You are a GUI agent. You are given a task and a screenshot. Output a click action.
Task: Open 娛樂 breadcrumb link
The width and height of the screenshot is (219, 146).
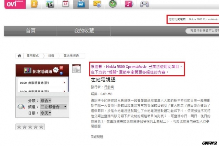(51, 56)
